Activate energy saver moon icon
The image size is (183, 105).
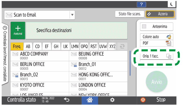pos(172,4)
